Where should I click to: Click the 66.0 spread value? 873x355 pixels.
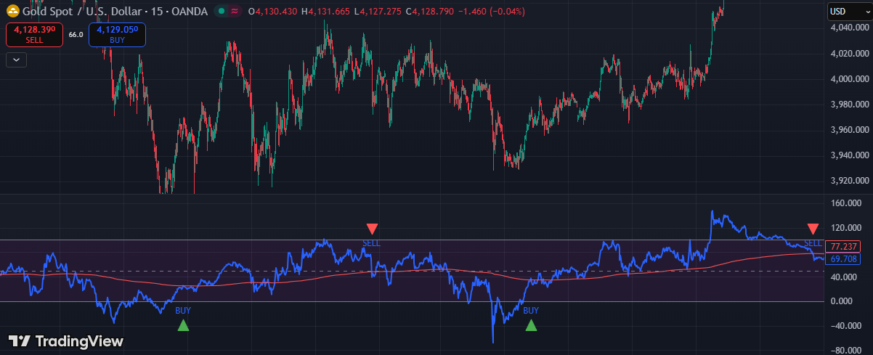click(76, 35)
